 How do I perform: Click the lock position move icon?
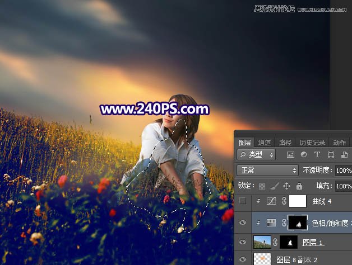[286, 186]
